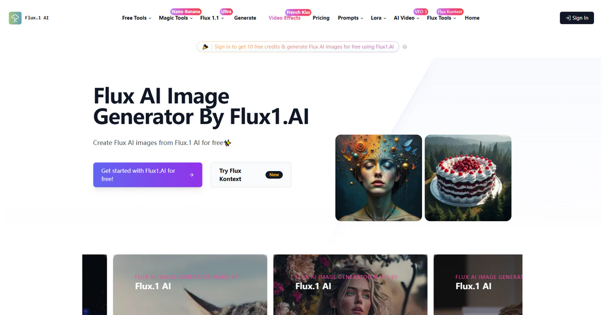Open the cherry cake sample image
Screen dimensions: 603x315
pyautogui.click(x=468, y=178)
